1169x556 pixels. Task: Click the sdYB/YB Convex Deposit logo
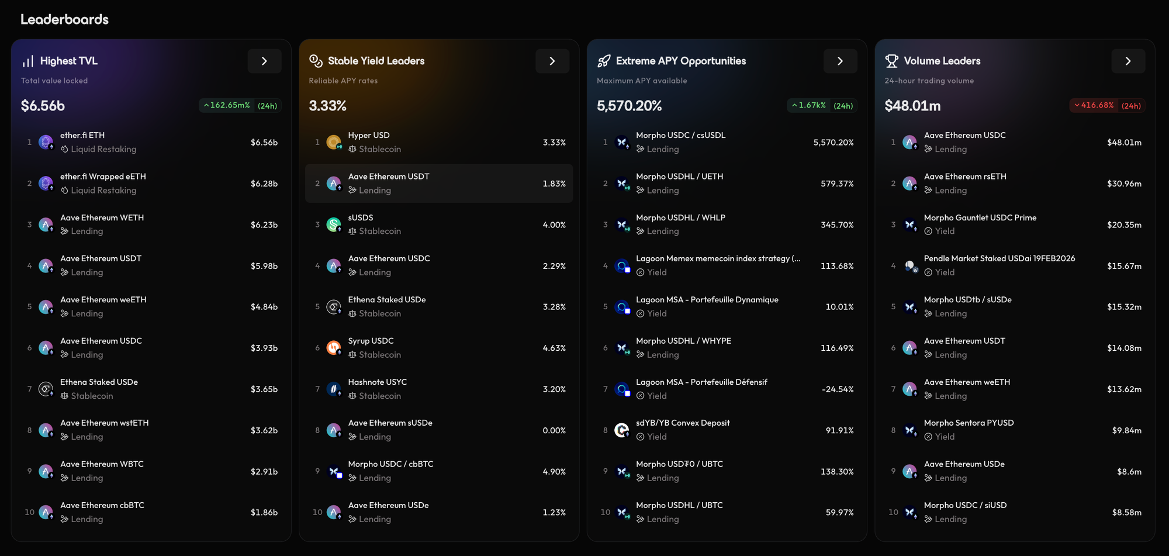622,430
